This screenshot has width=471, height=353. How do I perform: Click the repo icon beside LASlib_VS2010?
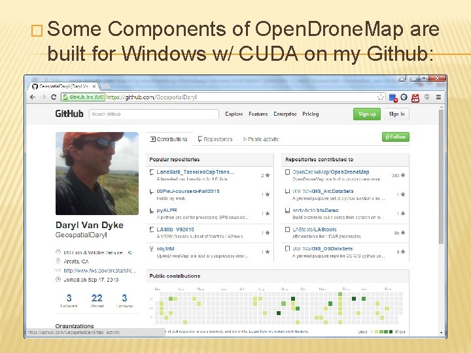152,229
